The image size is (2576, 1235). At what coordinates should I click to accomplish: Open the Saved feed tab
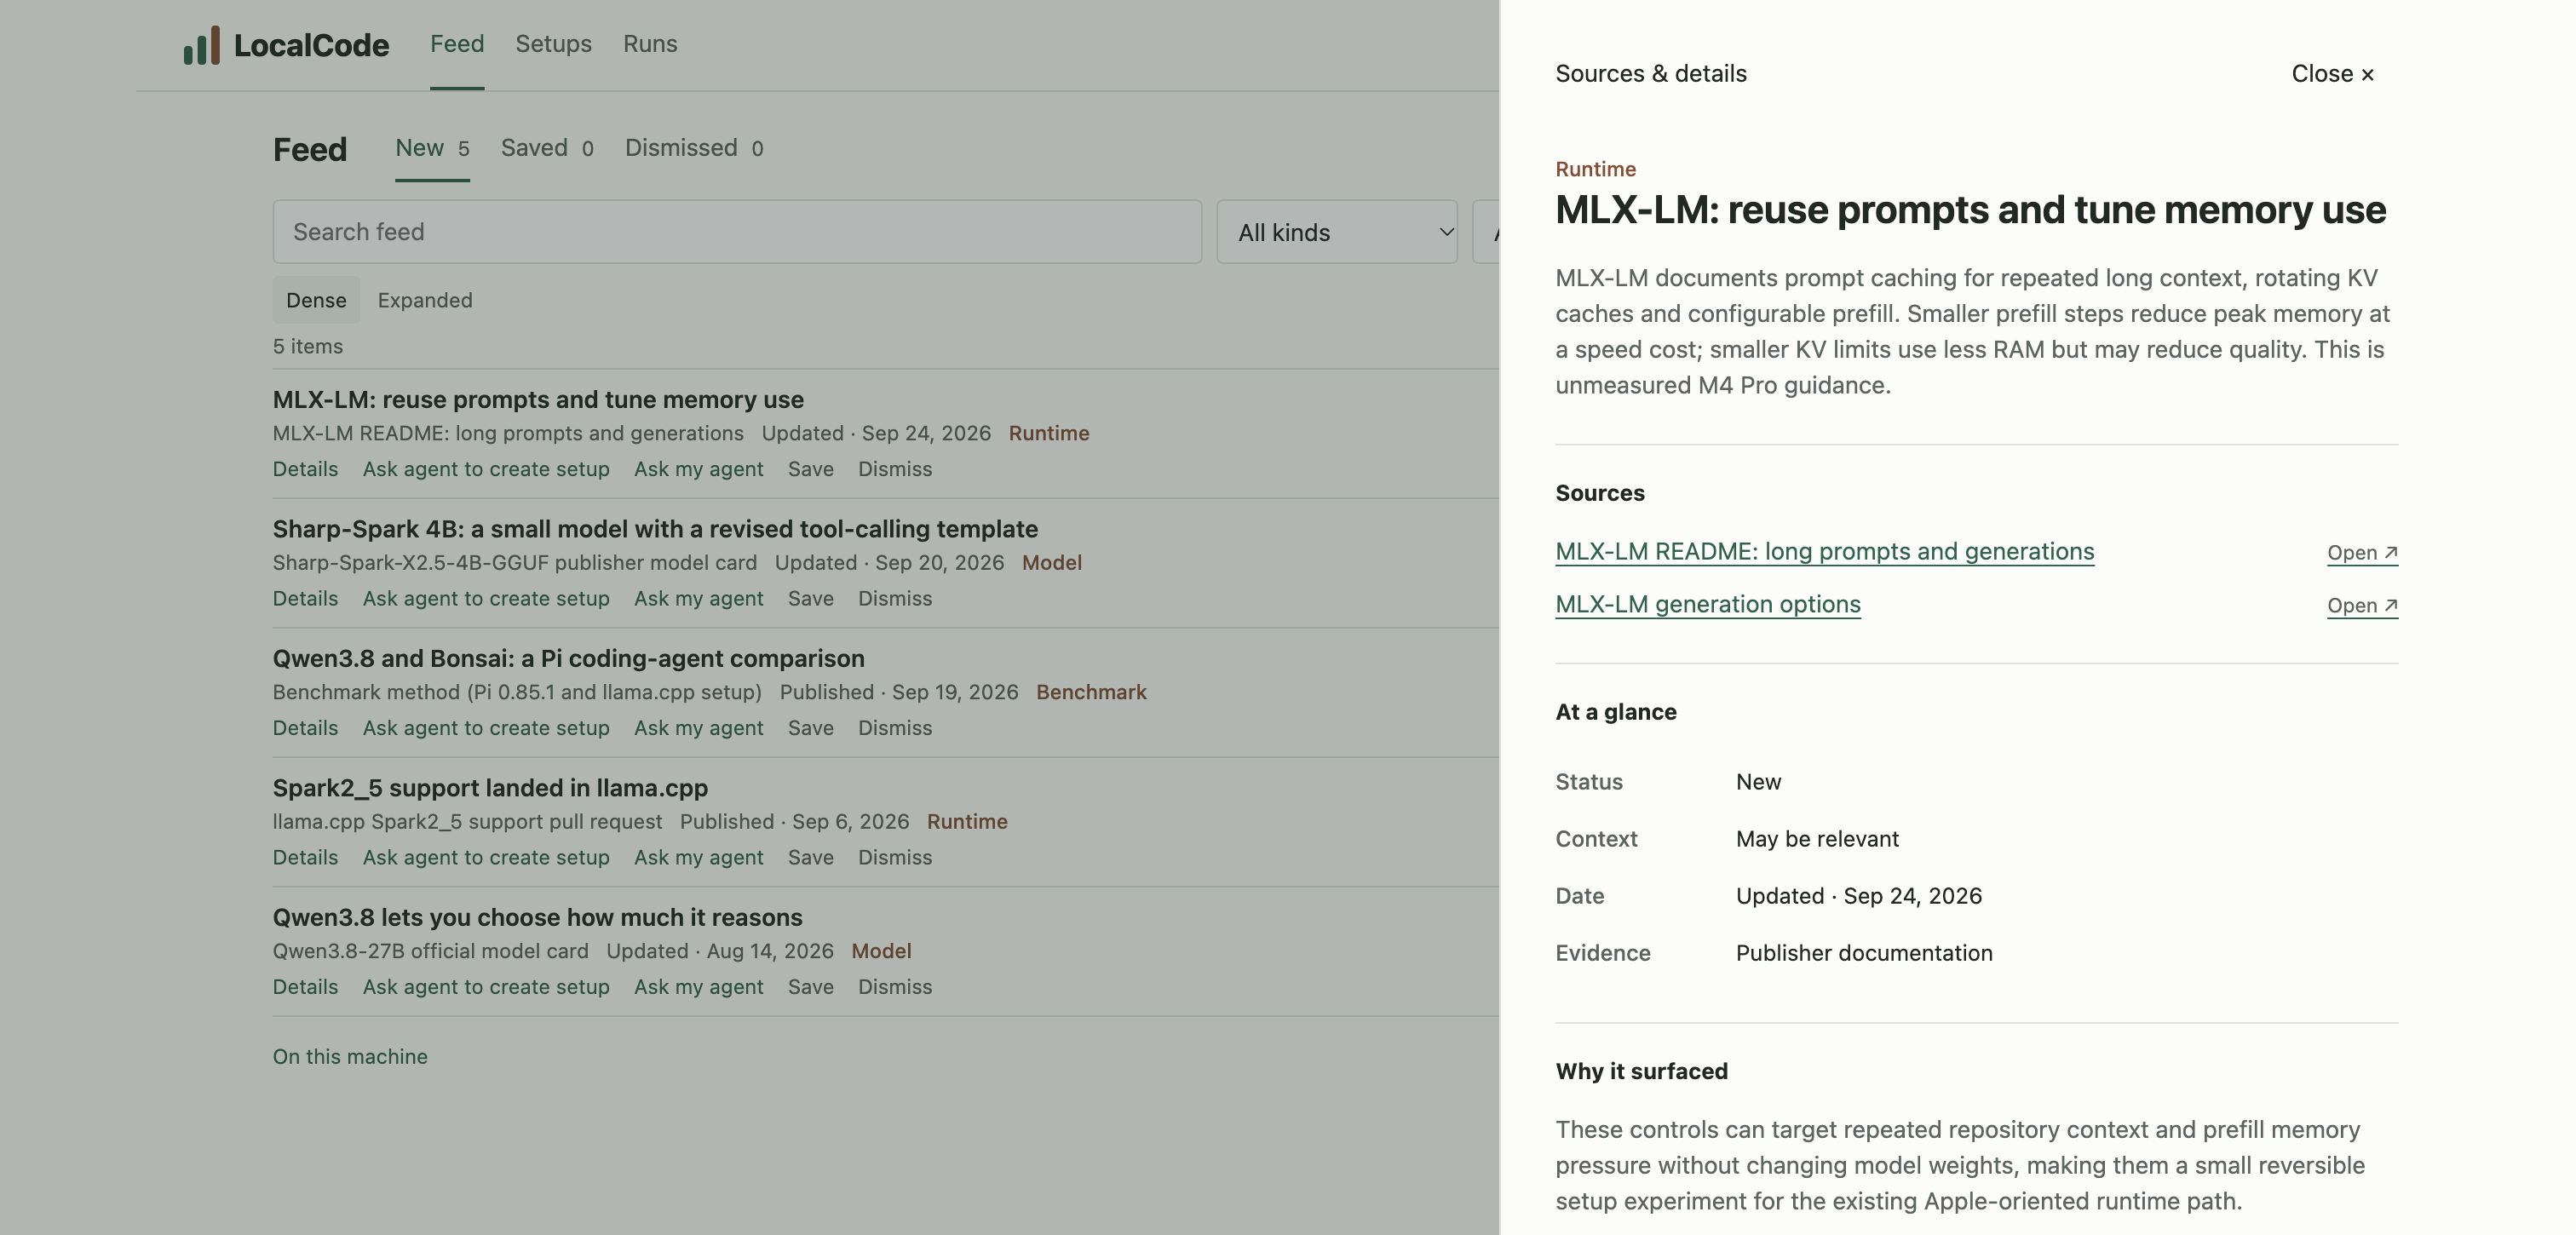point(547,148)
